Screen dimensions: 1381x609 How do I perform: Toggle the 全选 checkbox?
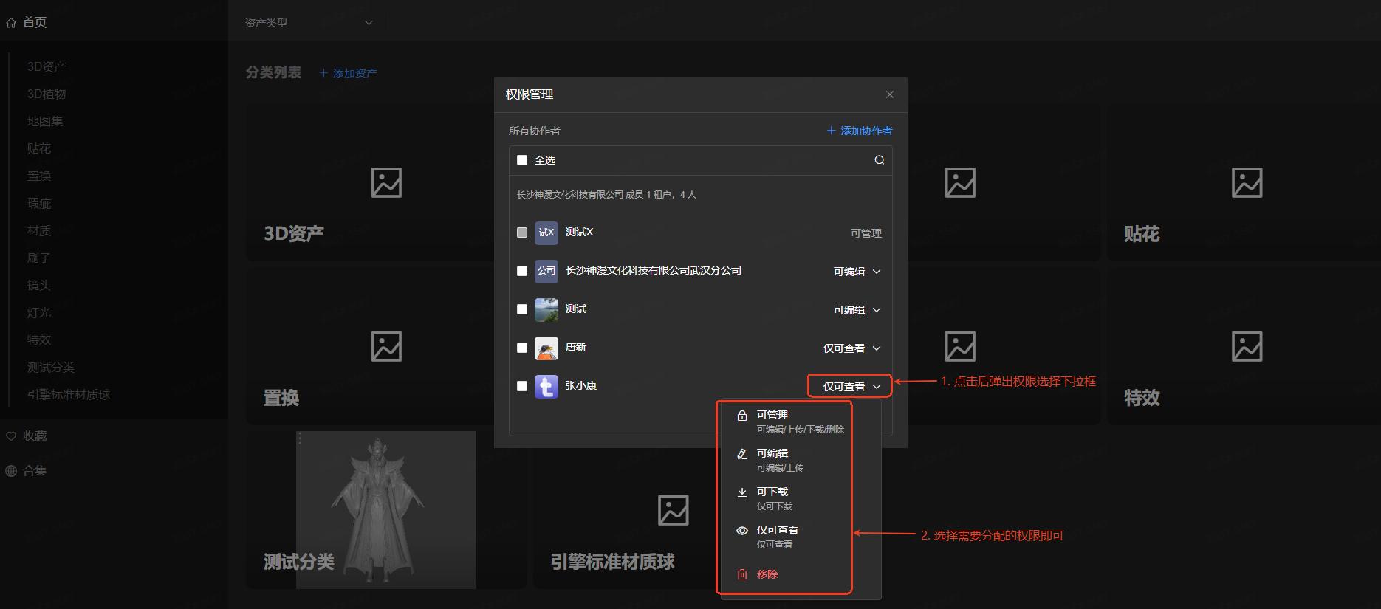(x=522, y=160)
